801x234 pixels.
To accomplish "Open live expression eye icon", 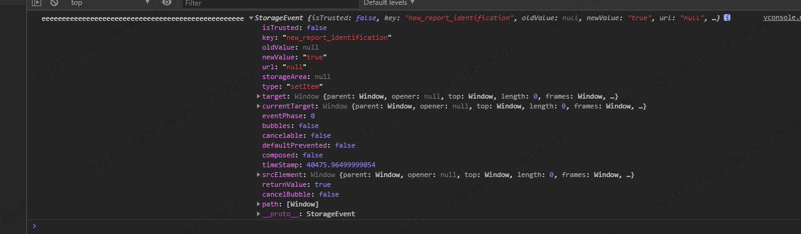I will pyautogui.click(x=167, y=3).
